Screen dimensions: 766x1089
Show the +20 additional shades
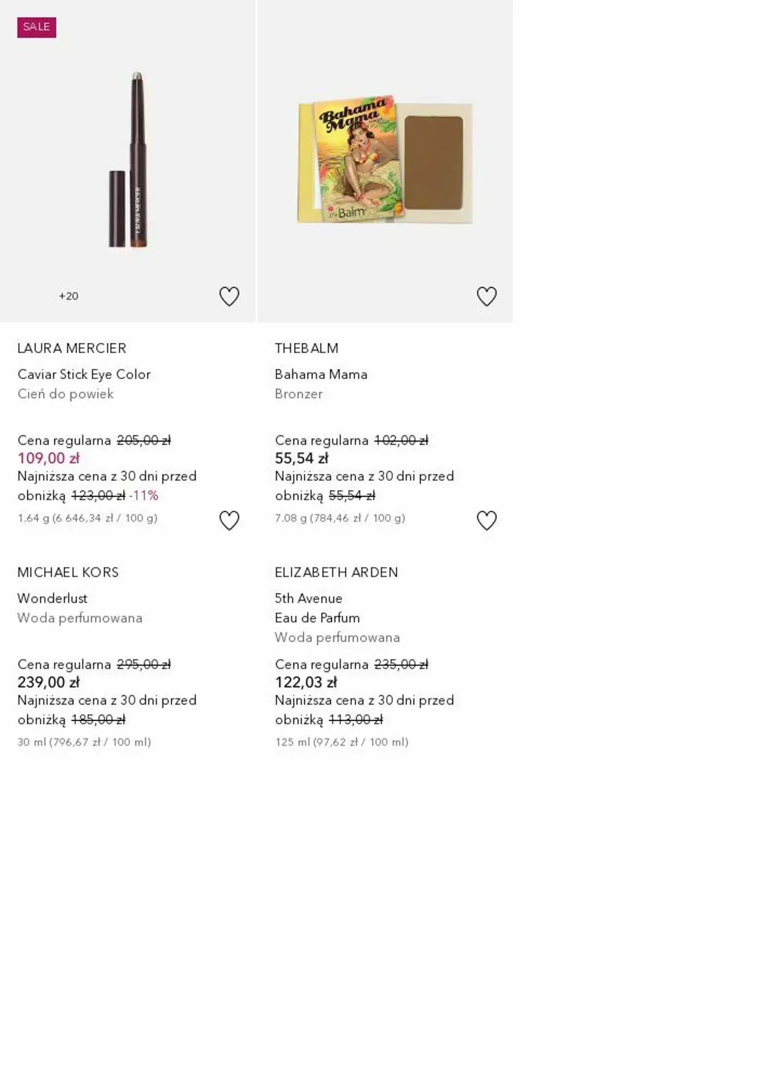click(69, 296)
